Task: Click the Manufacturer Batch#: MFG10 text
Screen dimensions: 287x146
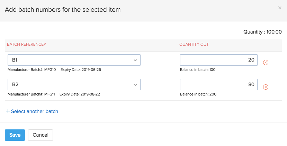Action: [32, 70]
